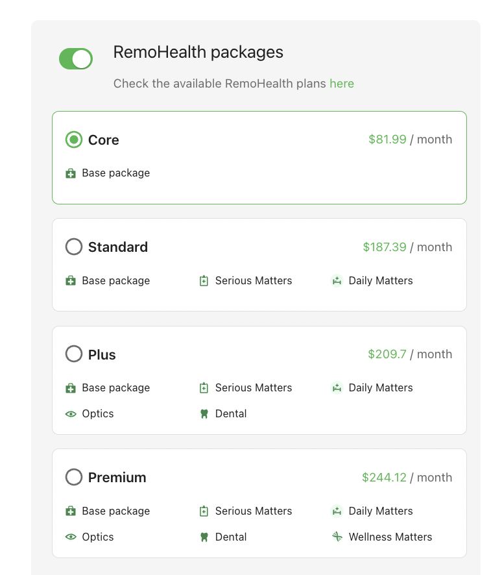Click the Daily Matters icon in Standard
The height and width of the screenshot is (575, 502).
click(337, 281)
